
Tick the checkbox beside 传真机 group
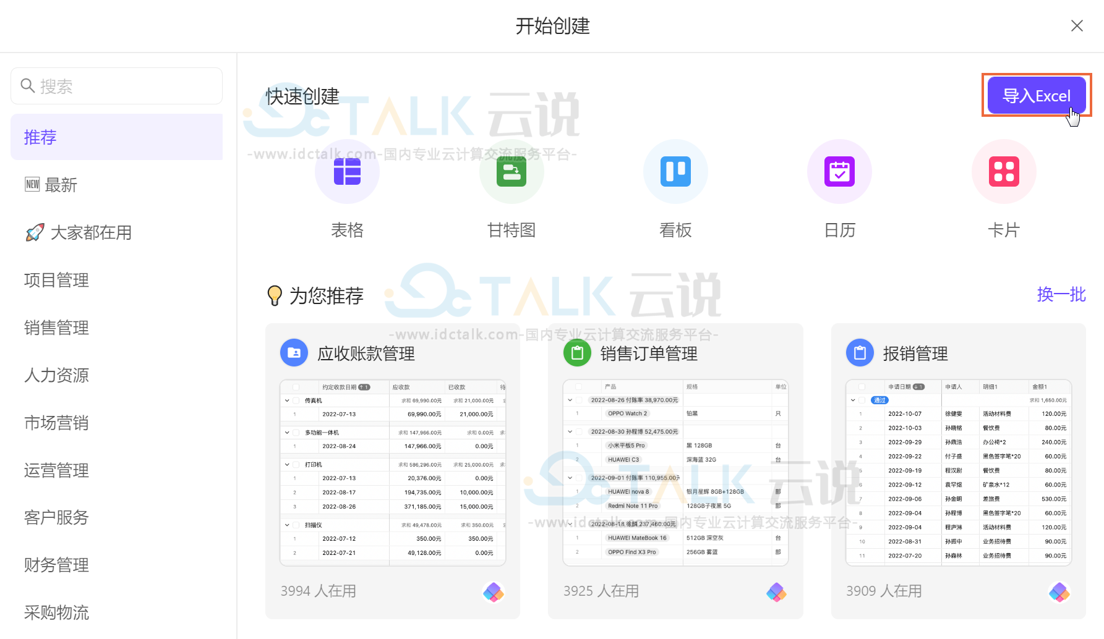[296, 400]
